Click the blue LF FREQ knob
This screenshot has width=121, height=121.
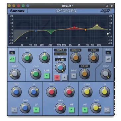(x=16, y=92)
